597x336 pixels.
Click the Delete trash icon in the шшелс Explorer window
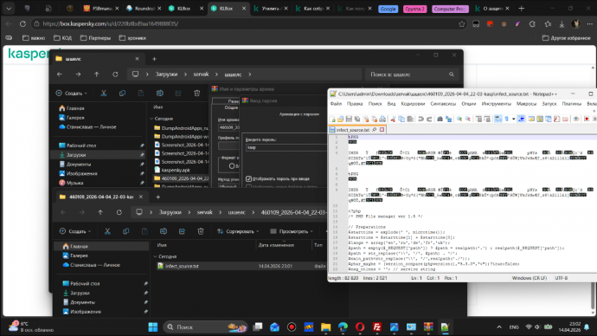click(x=197, y=93)
